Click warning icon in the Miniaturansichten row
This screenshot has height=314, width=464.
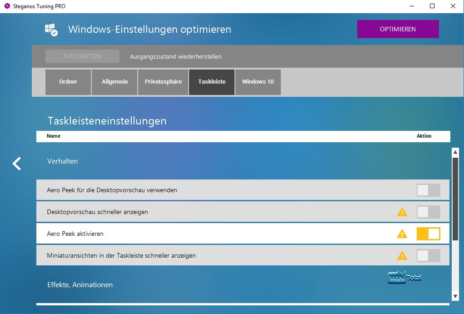402,255
